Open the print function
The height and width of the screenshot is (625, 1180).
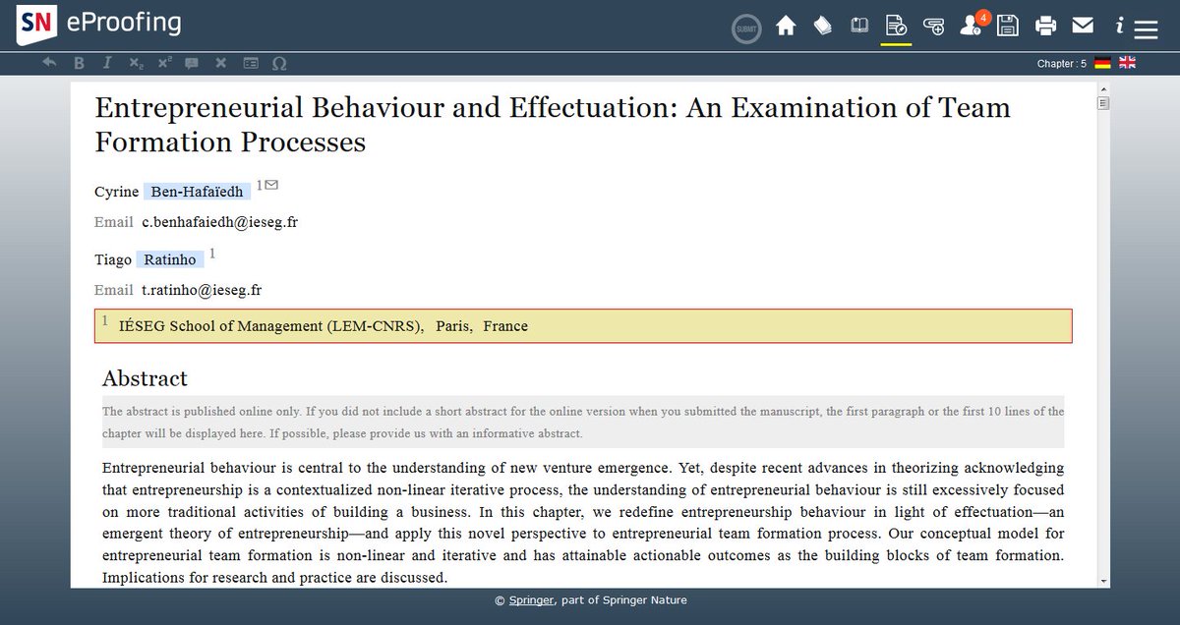pos(1045,26)
